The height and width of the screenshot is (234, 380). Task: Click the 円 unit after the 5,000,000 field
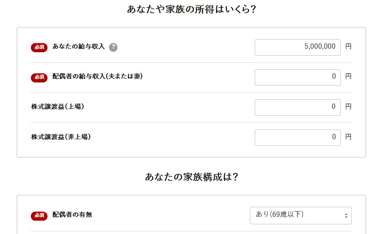(x=348, y=46)
